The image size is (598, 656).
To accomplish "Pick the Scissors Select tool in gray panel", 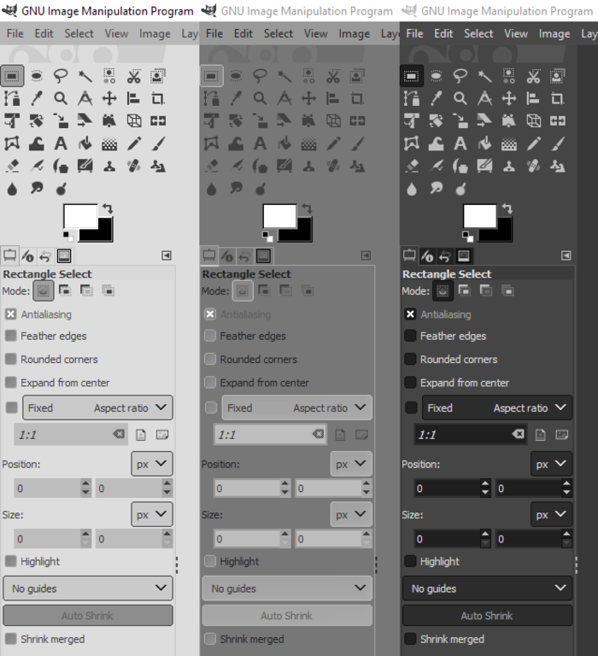I will (x=333, y=76).
